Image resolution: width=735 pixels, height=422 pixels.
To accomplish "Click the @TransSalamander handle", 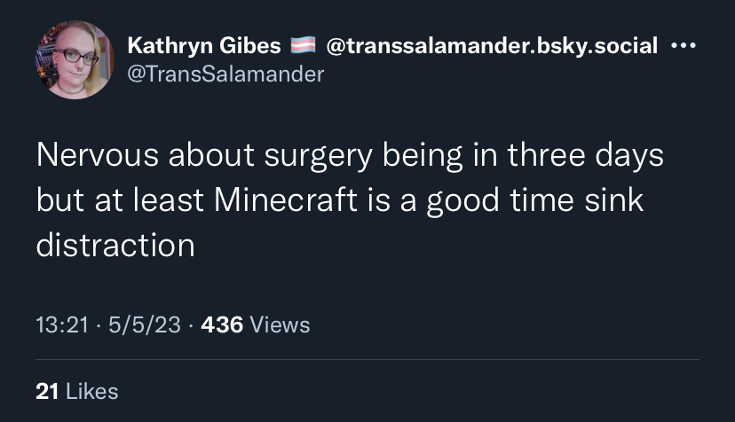I will [x=225, y=74].
